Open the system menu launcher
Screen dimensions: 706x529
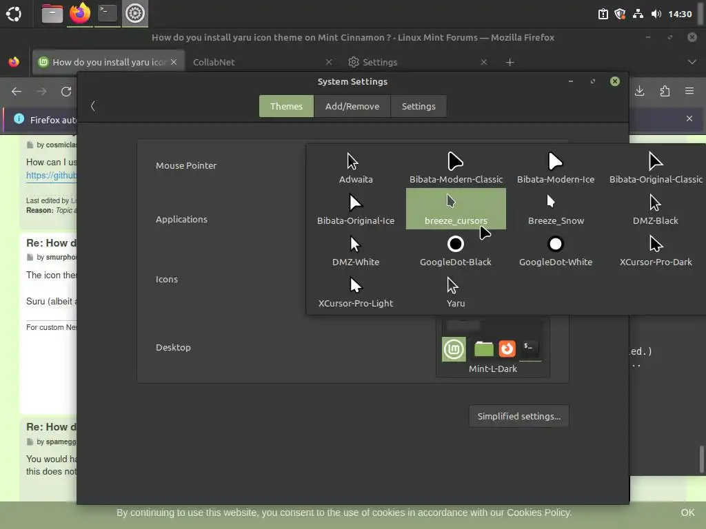point(14,14)
